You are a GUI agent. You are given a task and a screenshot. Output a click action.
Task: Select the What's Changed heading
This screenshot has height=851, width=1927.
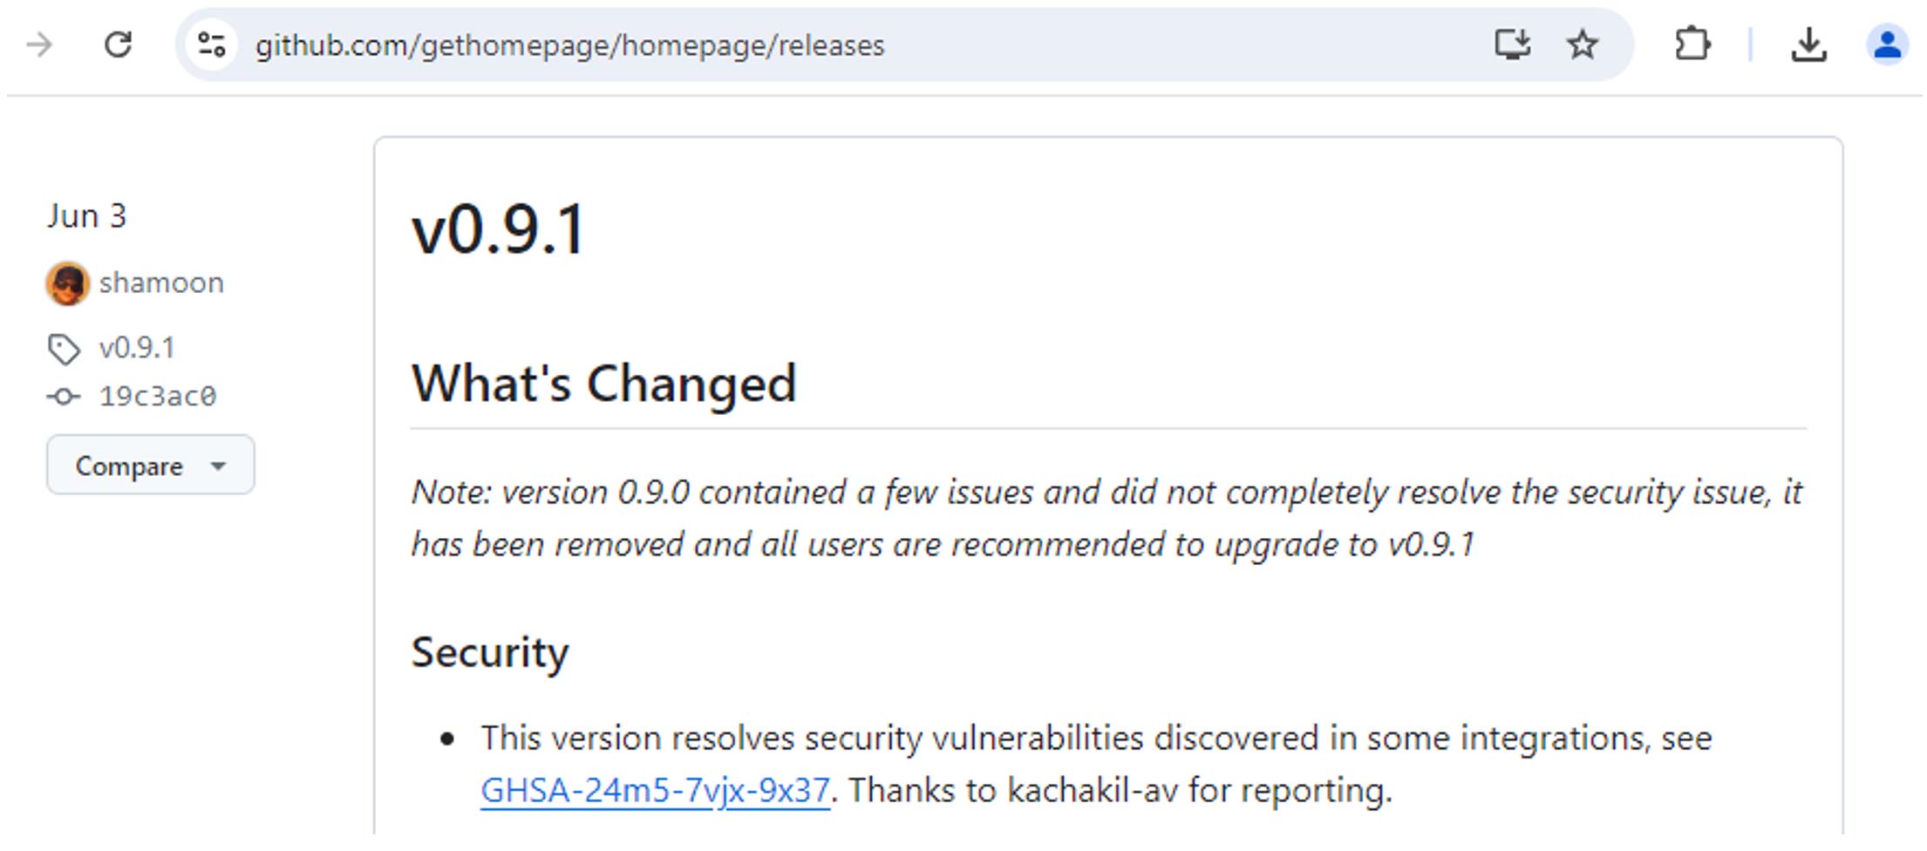click(x=603, y=384)
